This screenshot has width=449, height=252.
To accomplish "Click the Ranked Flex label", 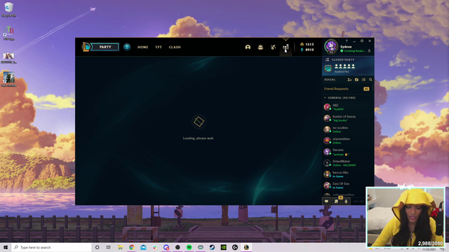I will [342, 71].
